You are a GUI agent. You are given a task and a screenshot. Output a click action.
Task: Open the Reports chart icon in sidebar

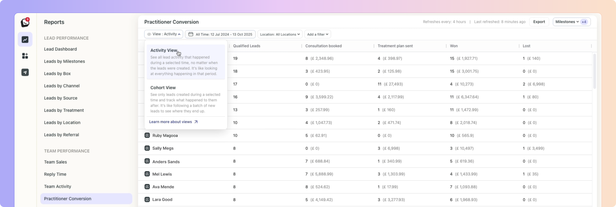tap(25, 39)
